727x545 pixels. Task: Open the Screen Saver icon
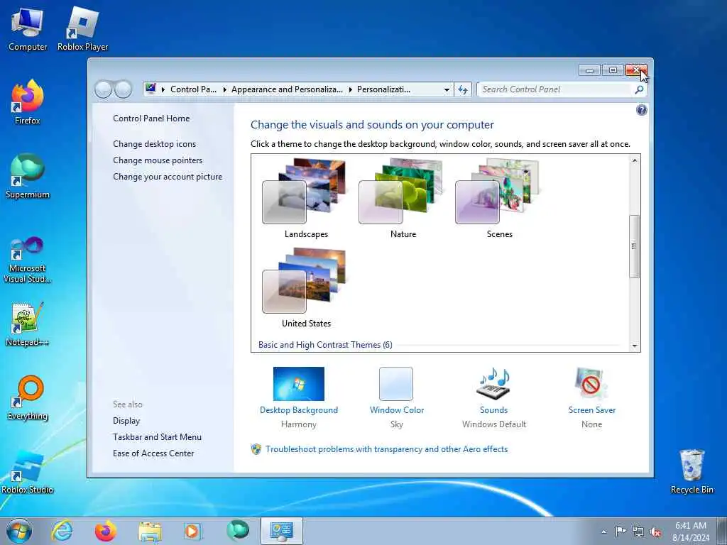[x=591, y=384]
